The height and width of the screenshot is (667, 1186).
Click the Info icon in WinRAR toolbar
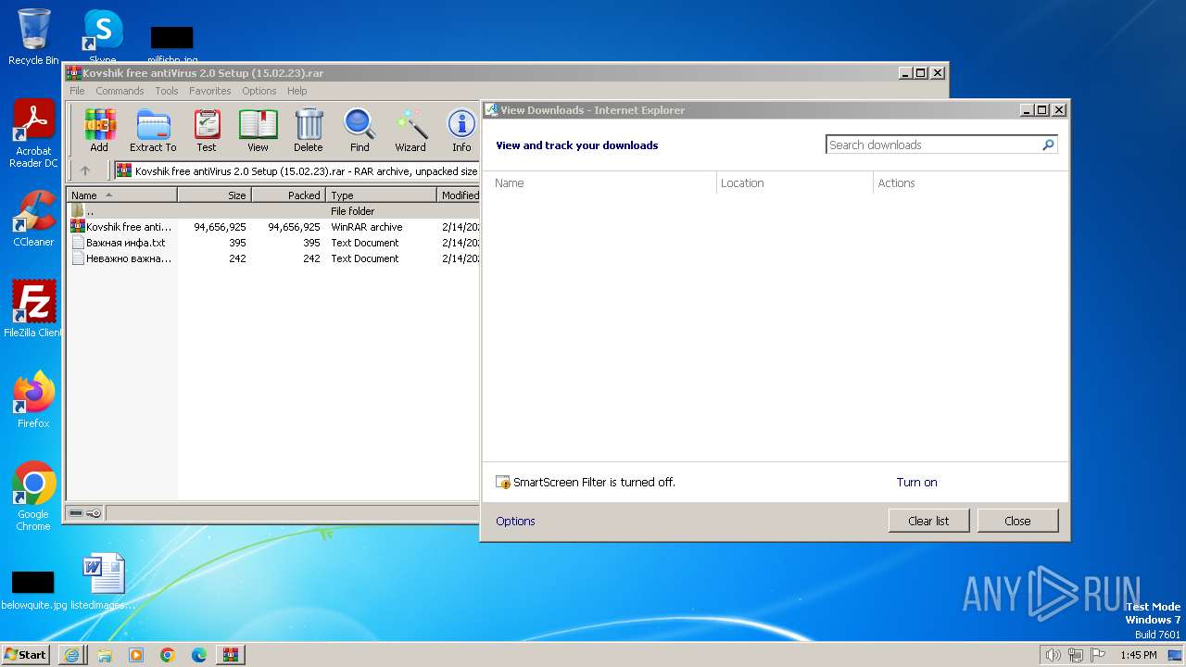(x=461, y=130)
